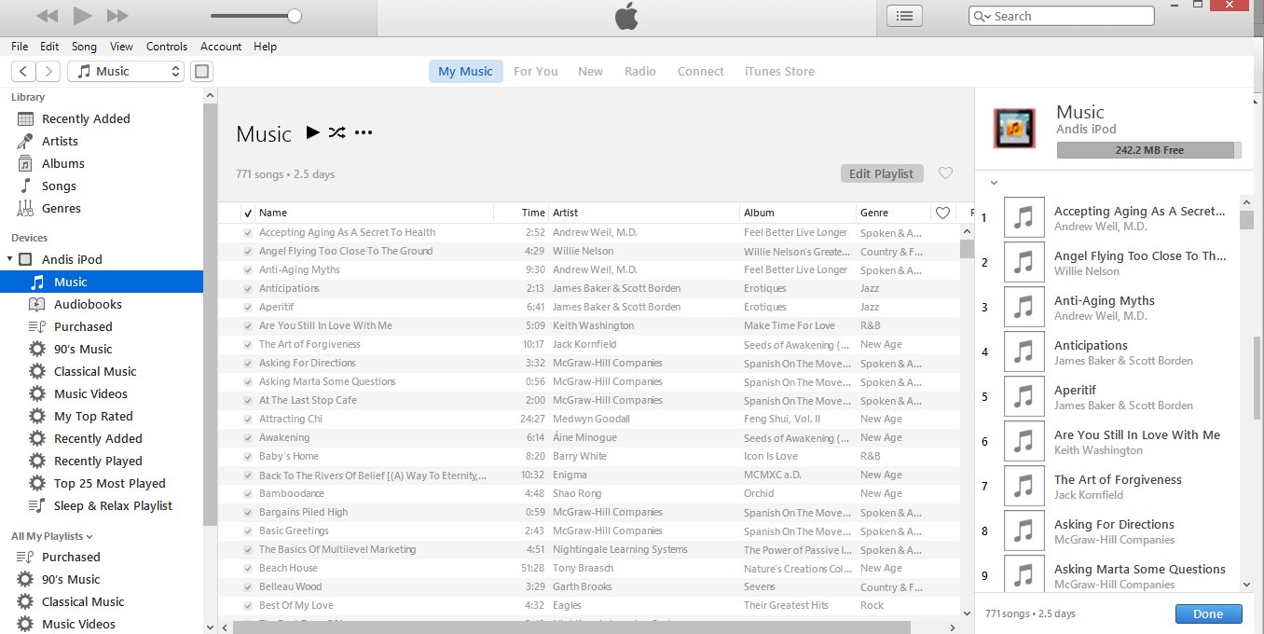Open the Song menu
Image resolution: width=1264 pixels, height=634 pixels.
[84, 47]
